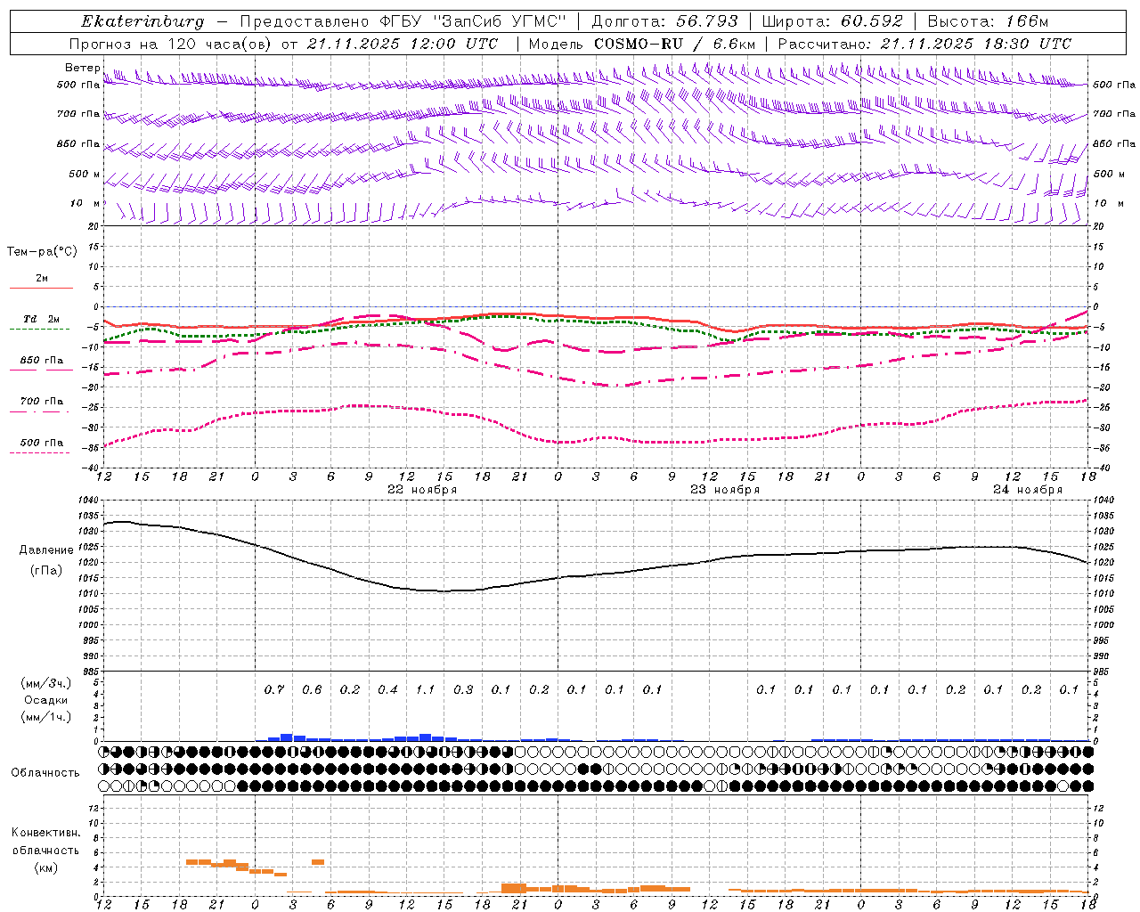This screenshot has width=1140, height=912.
Task: Click the 24 ноября date label
Action: point(1028,490)
